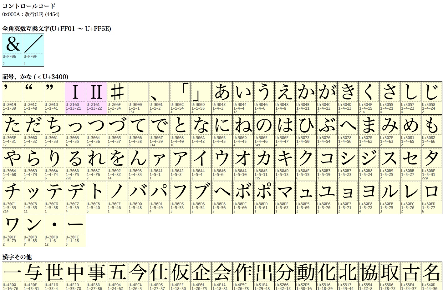Image resolution: width=443 pixels, height=290 pixels.
Task: Select the Roman numeral Ⅱ cell U+2161
Action: (x=96, y=98)
